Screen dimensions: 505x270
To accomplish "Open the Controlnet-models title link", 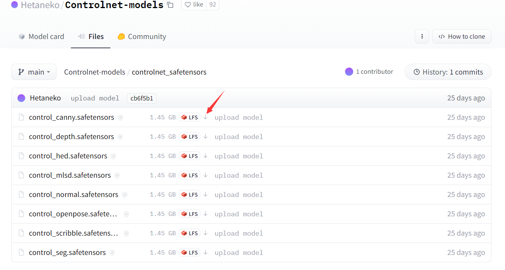I will click(114, 5).
